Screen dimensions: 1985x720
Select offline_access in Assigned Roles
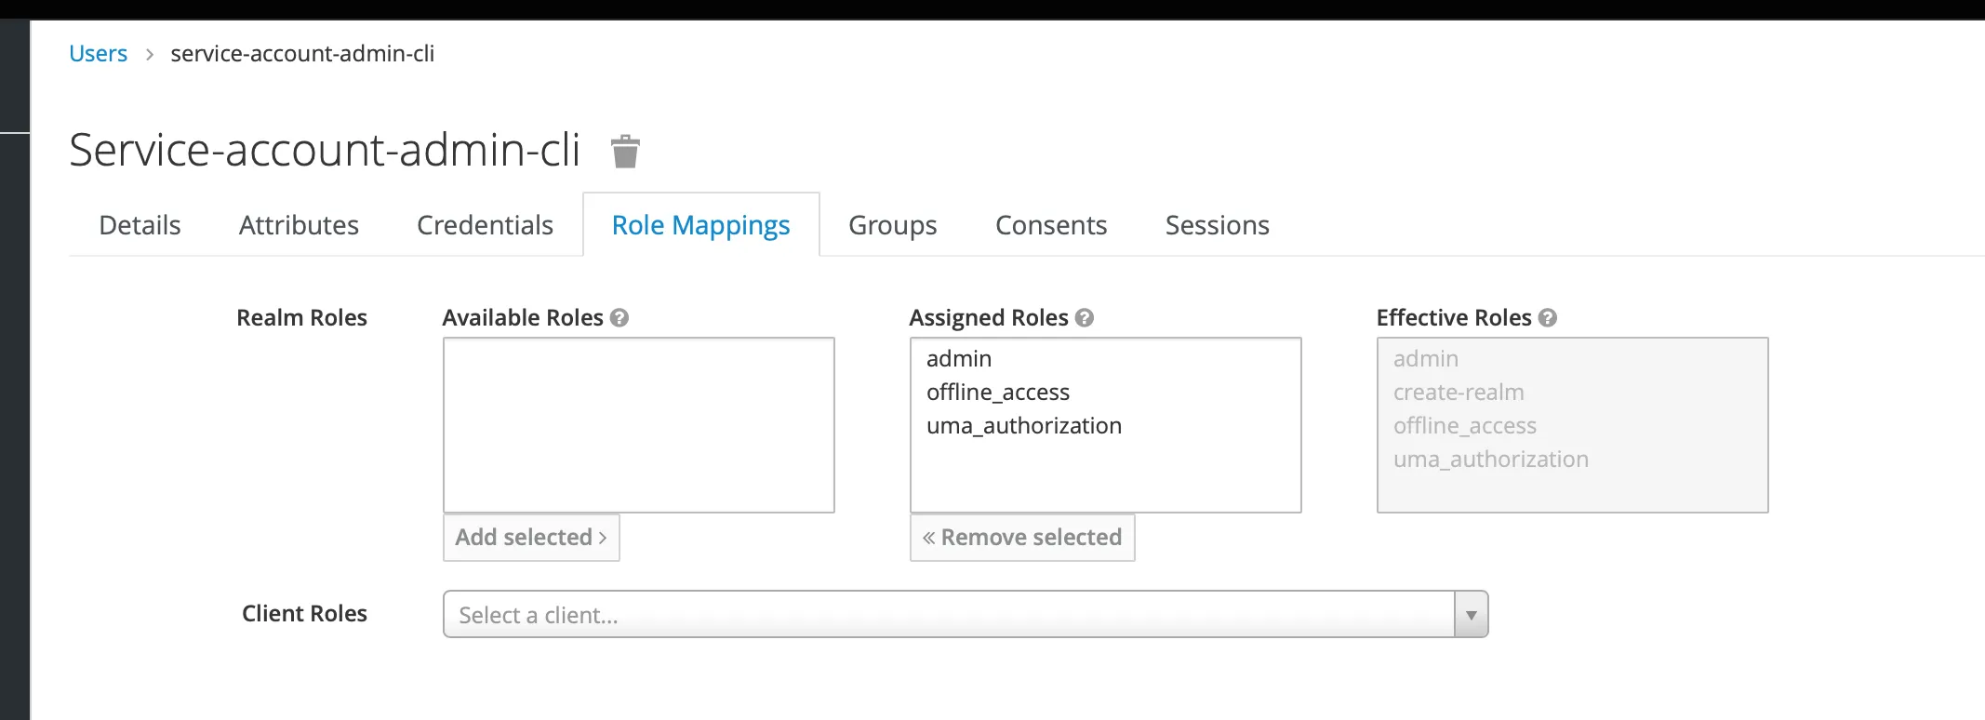998,393
